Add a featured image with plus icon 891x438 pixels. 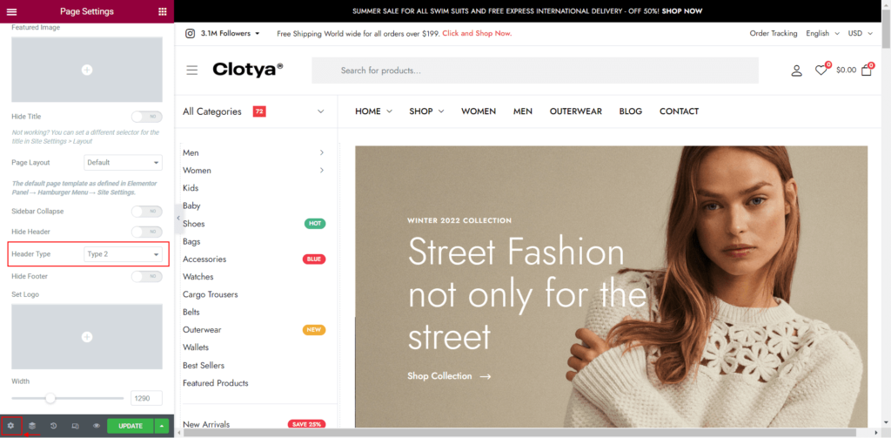coord(87,70)
